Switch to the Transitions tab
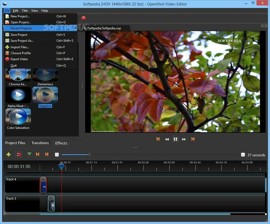Viewport: 270px width, 224px height. click(x=40, y=143)
